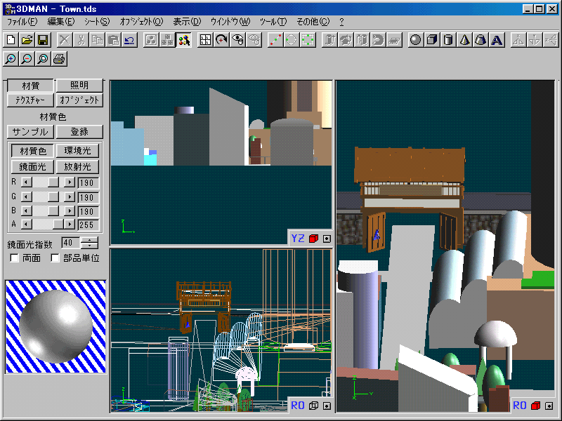The height and width of the screenshot is (421, 562).
Task: Select the 環境光 color mode button
Action: point(77,151)
